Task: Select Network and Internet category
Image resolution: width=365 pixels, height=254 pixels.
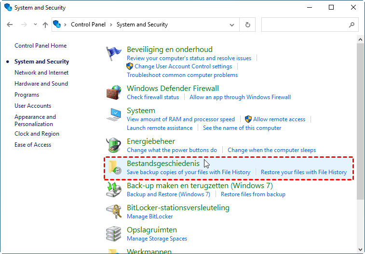Action: point(41,73)
